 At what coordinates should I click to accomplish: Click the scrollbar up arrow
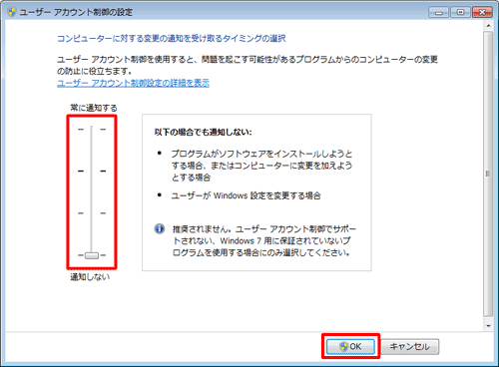click(488, 26)
